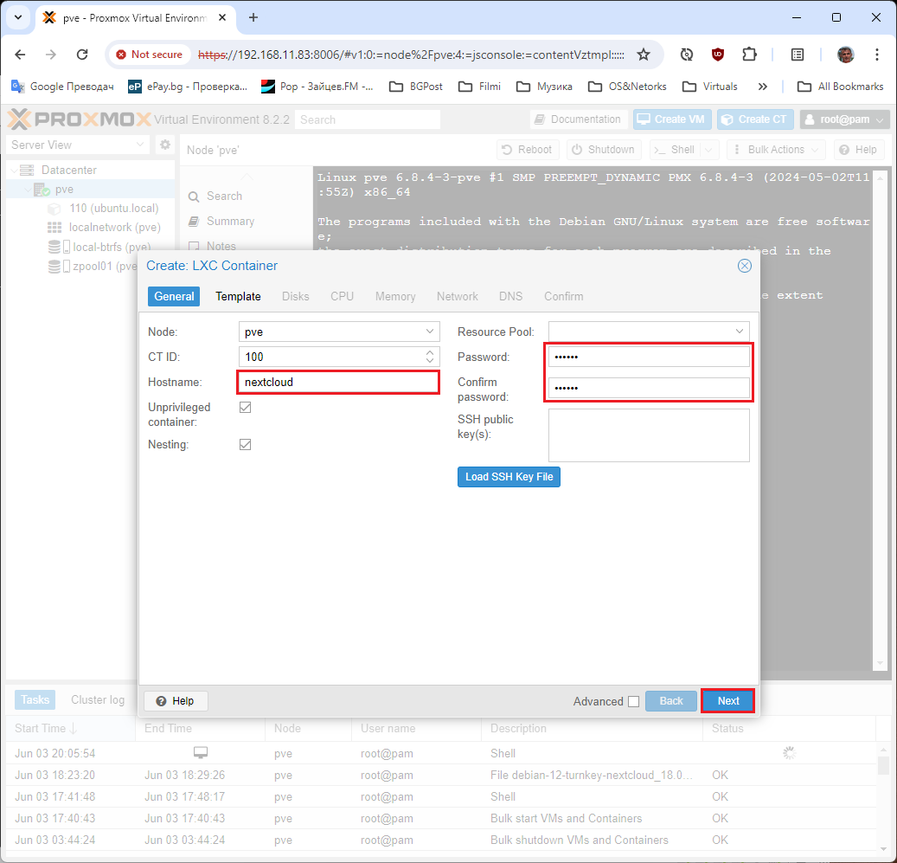
Task: Click the Proxmox logo
Action: pos(80,119)
